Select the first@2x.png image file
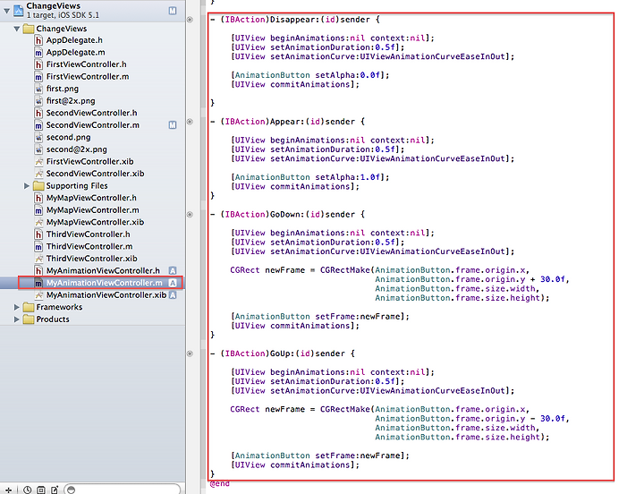The width and height of the screenshot is (644, 494). click(x=71, y=101)
